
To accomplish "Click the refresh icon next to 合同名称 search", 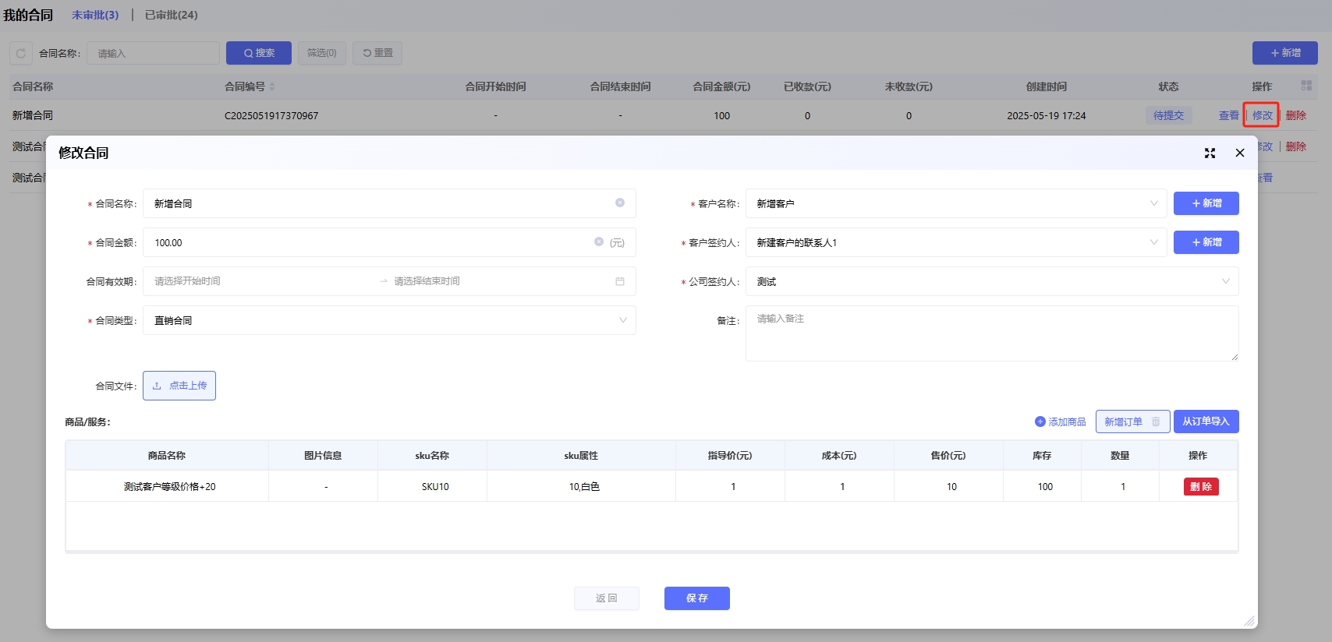I will tap(21, 53).
